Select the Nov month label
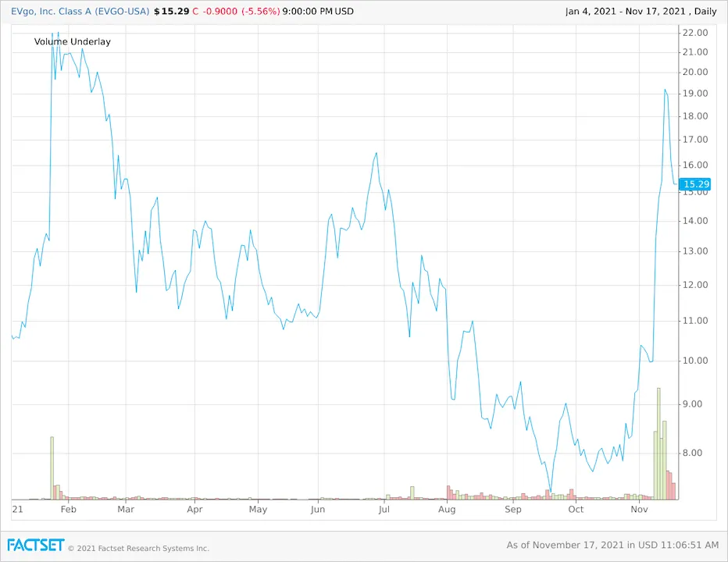Image resolution: width=728 pixels, height=562 pixels. [x=639, y=509]
